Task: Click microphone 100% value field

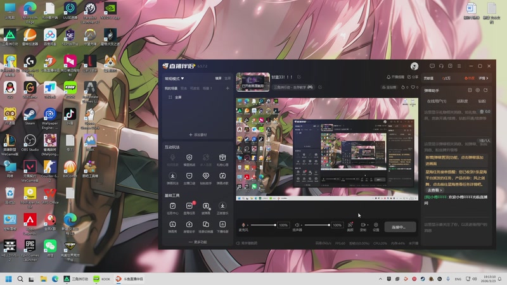Action: [x=283, y=225]
